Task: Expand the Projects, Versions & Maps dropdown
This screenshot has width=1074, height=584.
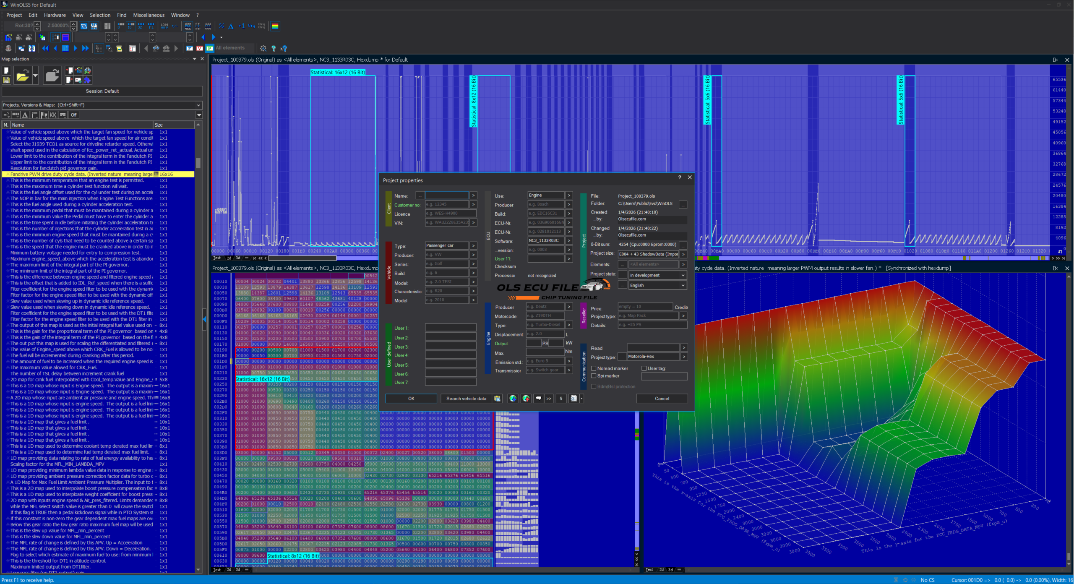Action: point(198,105)
